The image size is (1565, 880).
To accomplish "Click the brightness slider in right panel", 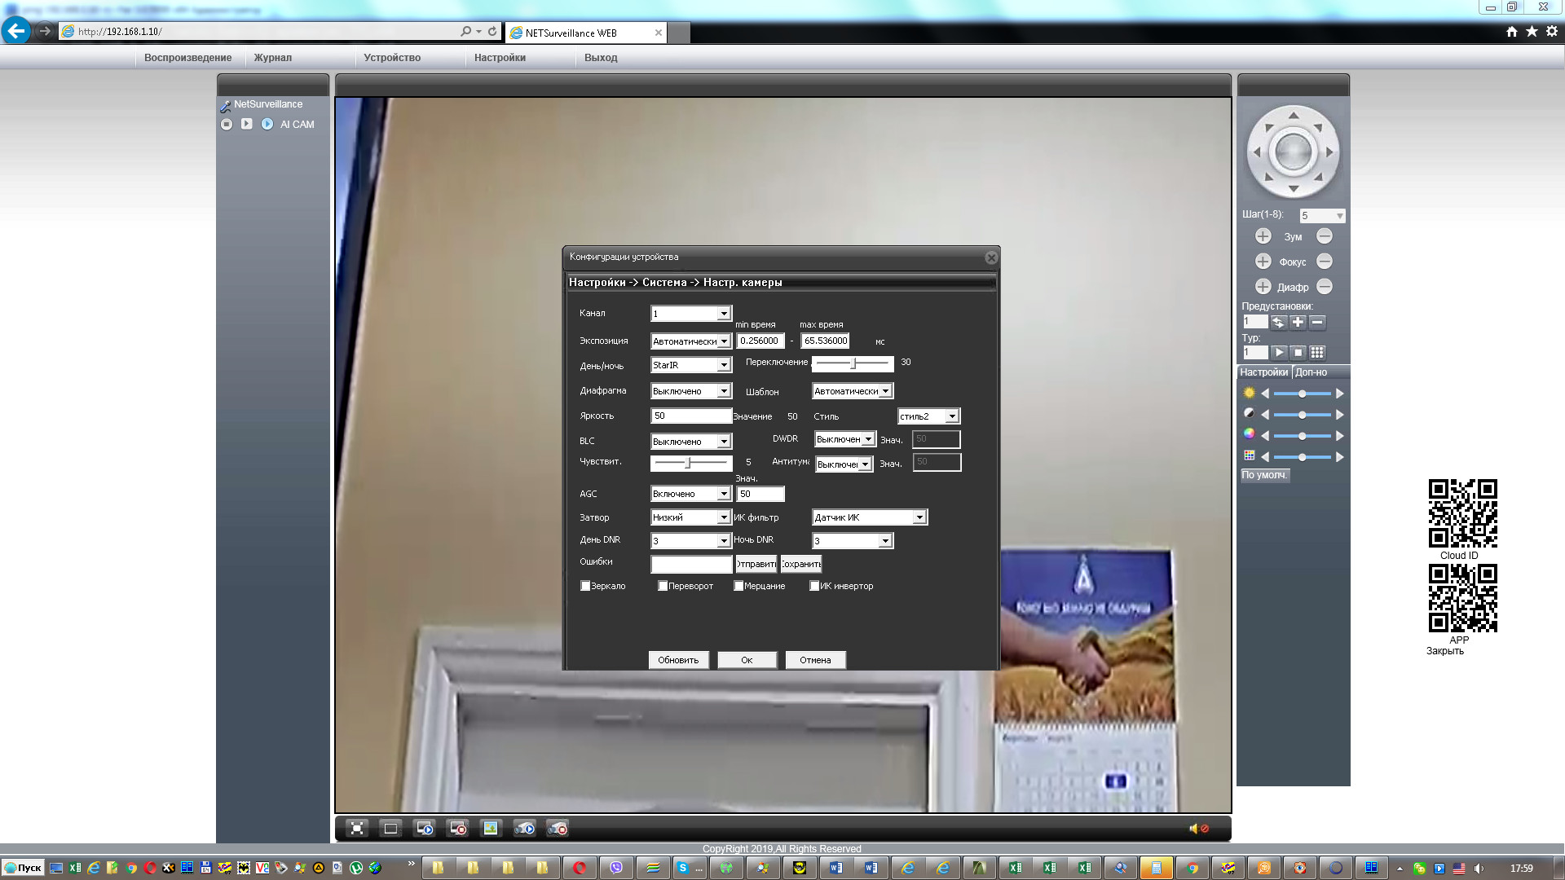I will click(1302, 394).
